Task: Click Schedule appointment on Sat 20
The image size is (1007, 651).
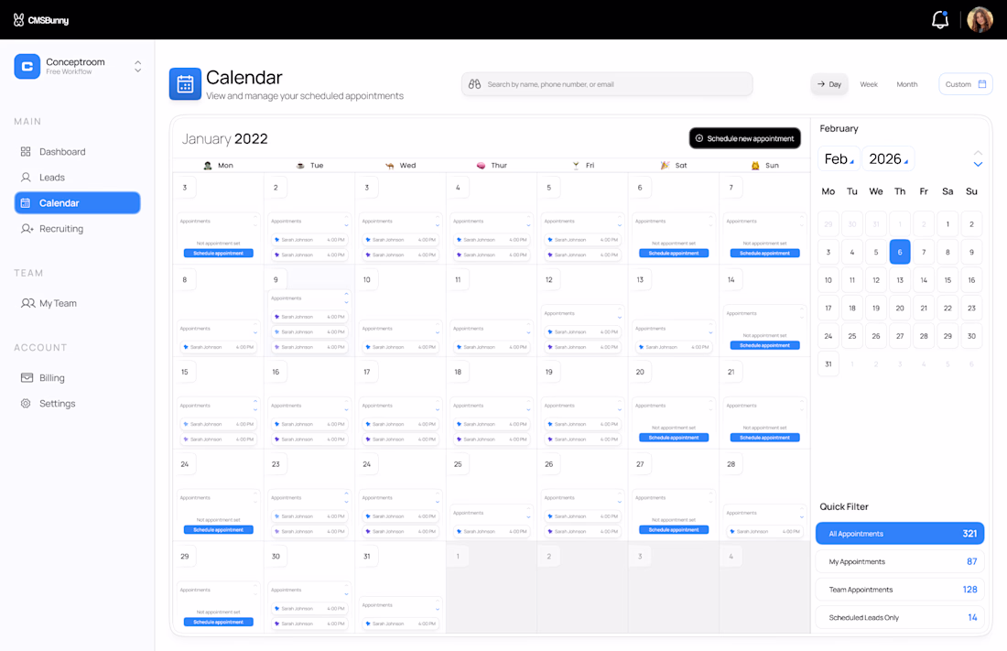Action: (x=674, y=438)
